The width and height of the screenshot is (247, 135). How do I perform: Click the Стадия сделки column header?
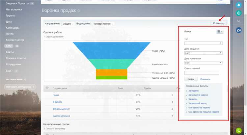tap(60, 88)
